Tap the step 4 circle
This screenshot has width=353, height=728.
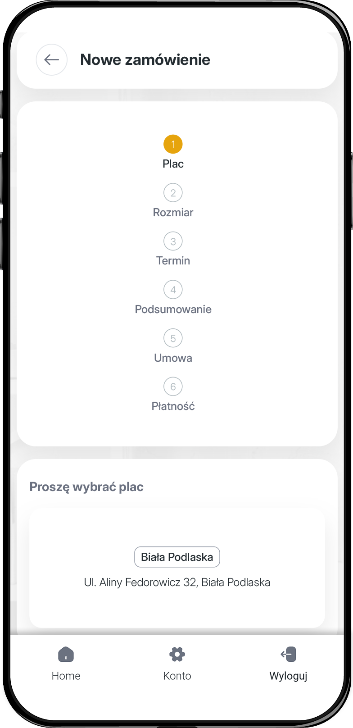173,290
